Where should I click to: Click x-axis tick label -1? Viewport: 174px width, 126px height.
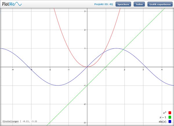pyautogui.click(x=68, y=70)
